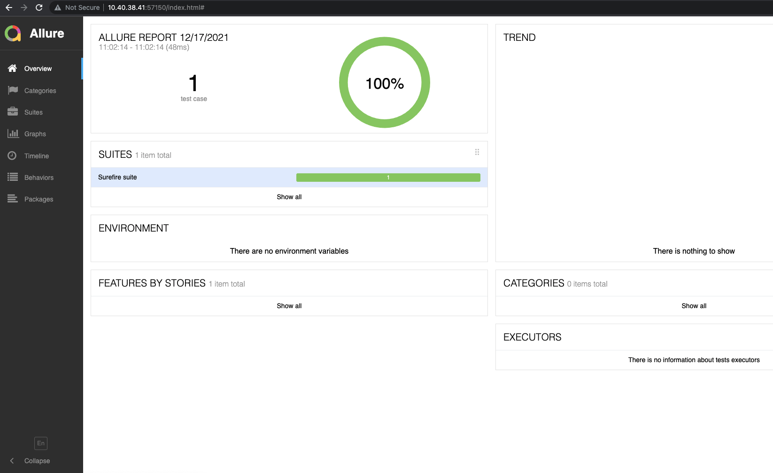Open the Suites menu label
773x473 pixels.
click(x=33, y=112)
